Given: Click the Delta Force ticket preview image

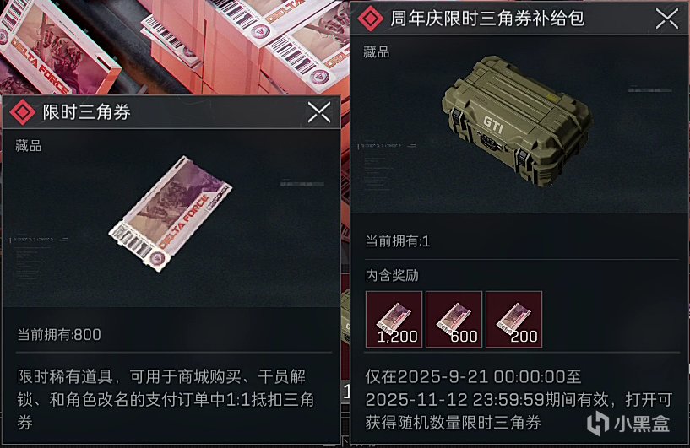Looking at the screenshot, I should pos(171,213).
